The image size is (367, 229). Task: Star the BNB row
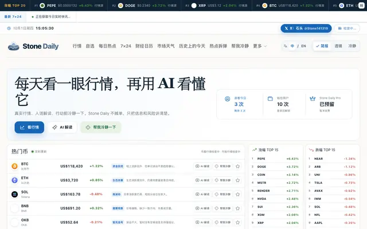point(237,208)
